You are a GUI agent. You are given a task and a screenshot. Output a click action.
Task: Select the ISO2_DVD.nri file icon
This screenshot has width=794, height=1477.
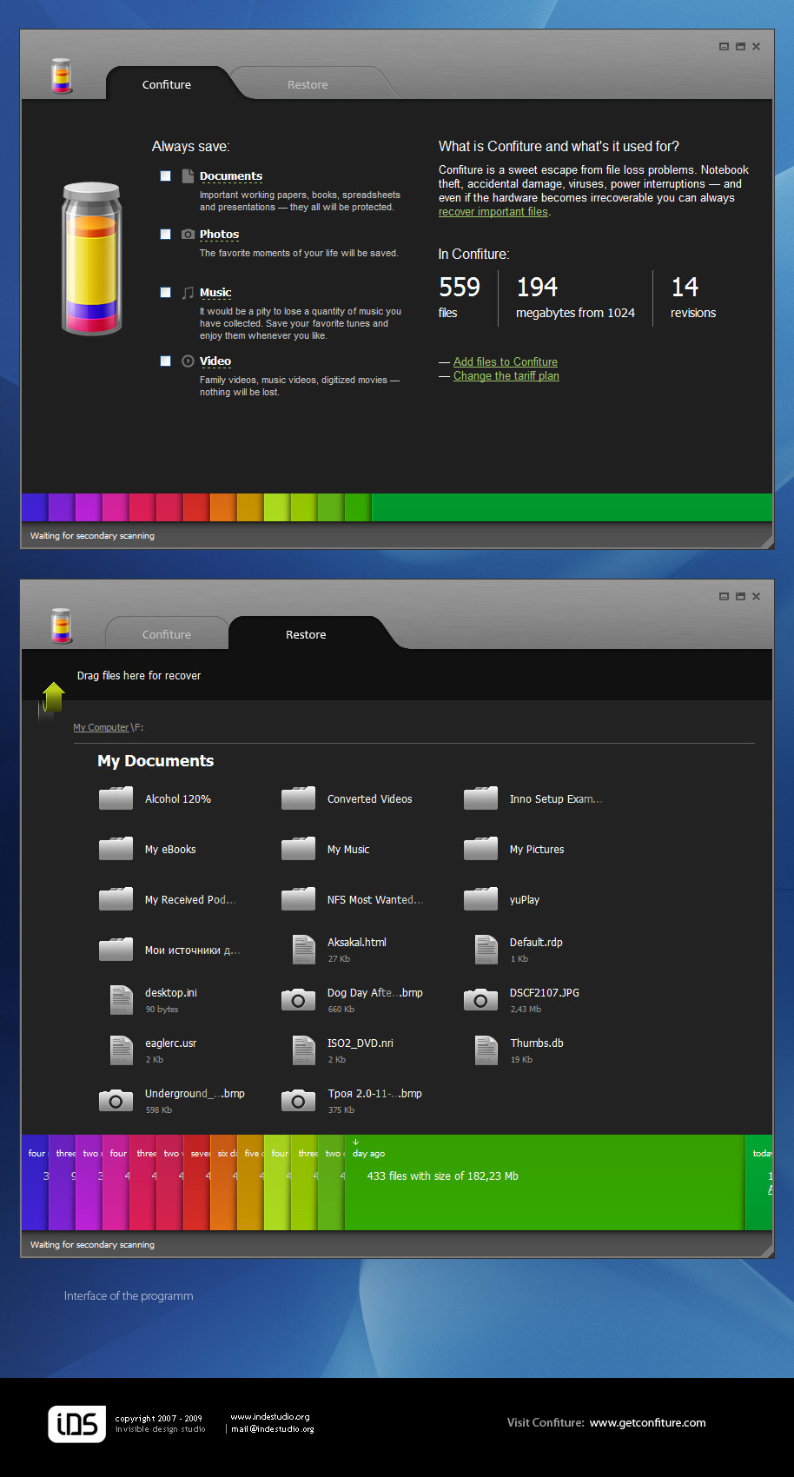(x=304, y=1050)
